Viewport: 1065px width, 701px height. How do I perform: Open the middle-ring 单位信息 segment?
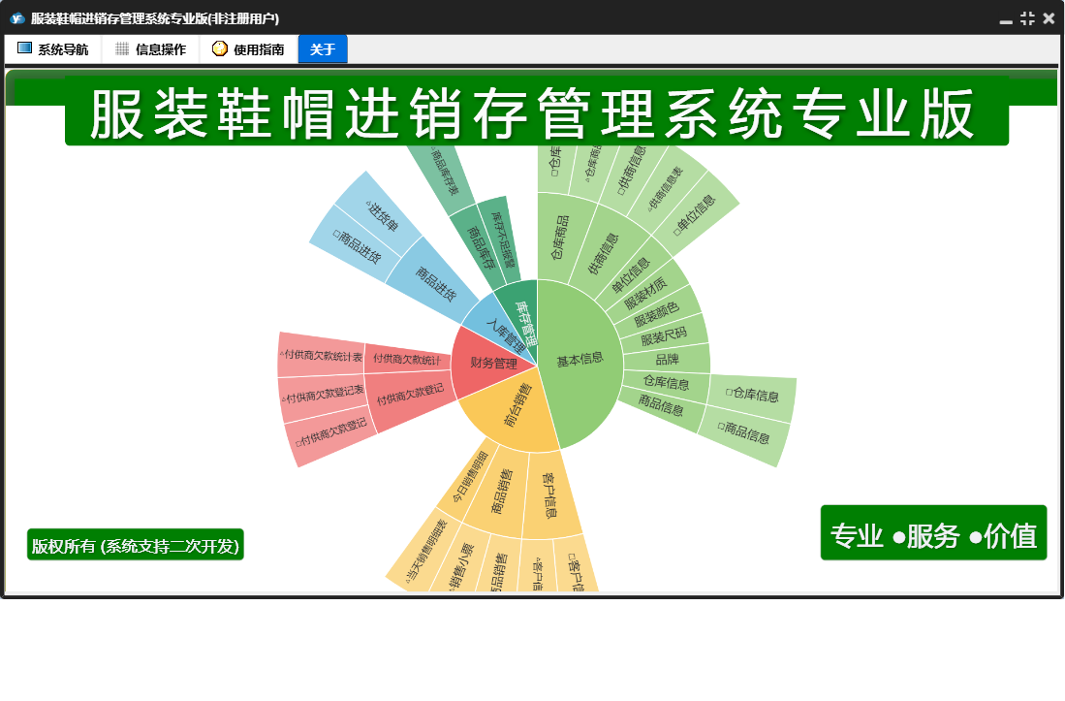click(x=630, y=275)
